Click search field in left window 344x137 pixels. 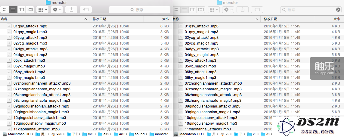tap(140, 10)
